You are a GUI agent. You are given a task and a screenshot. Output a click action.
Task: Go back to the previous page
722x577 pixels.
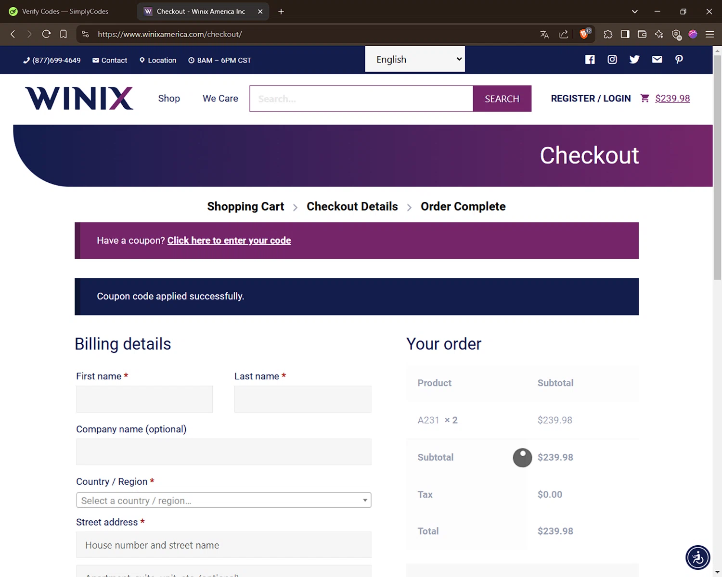(13, 34)
